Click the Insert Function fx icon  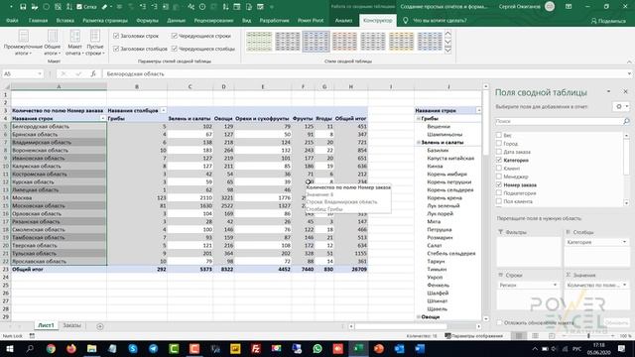pos(93,73)
